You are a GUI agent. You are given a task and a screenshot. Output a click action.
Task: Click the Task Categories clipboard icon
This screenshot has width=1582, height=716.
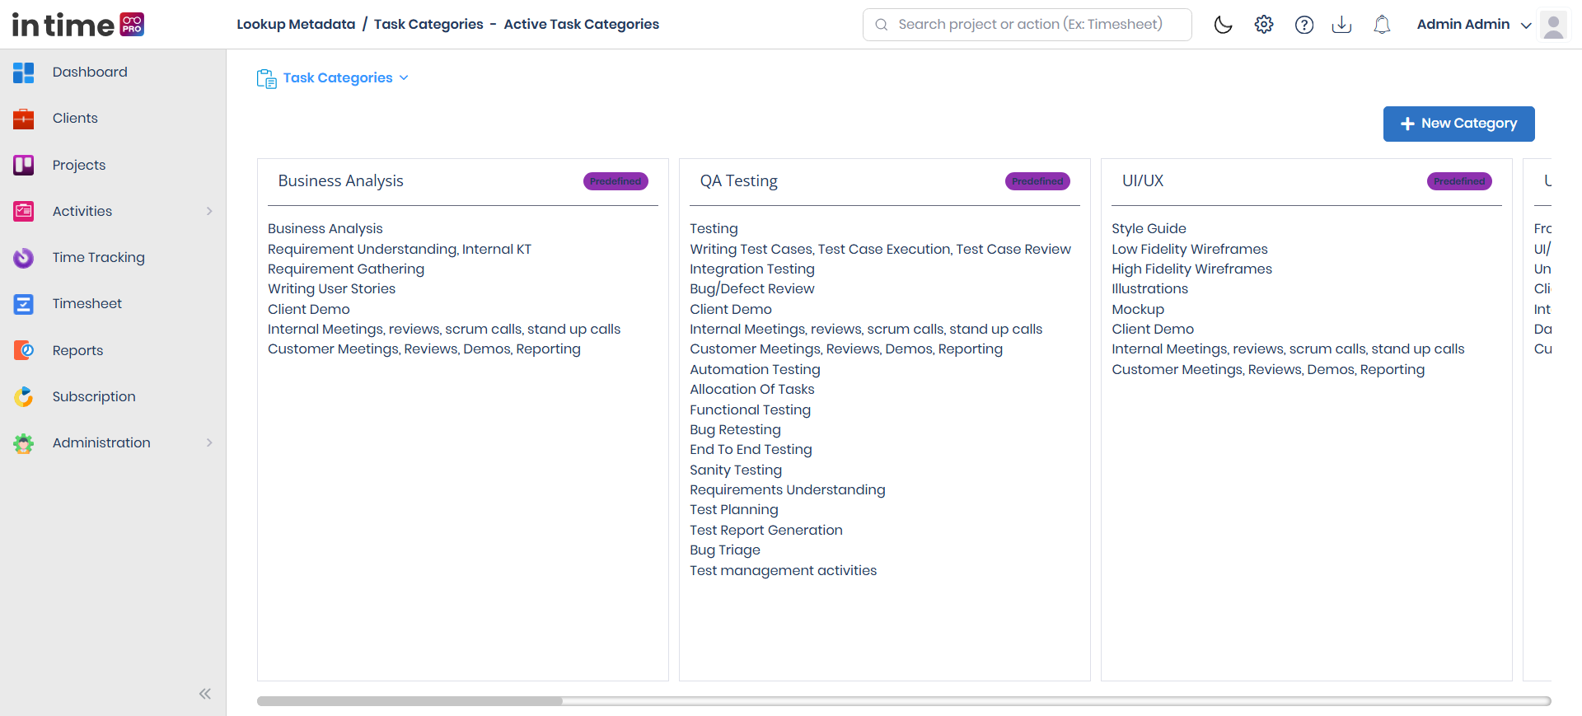[x=266, y=78]
